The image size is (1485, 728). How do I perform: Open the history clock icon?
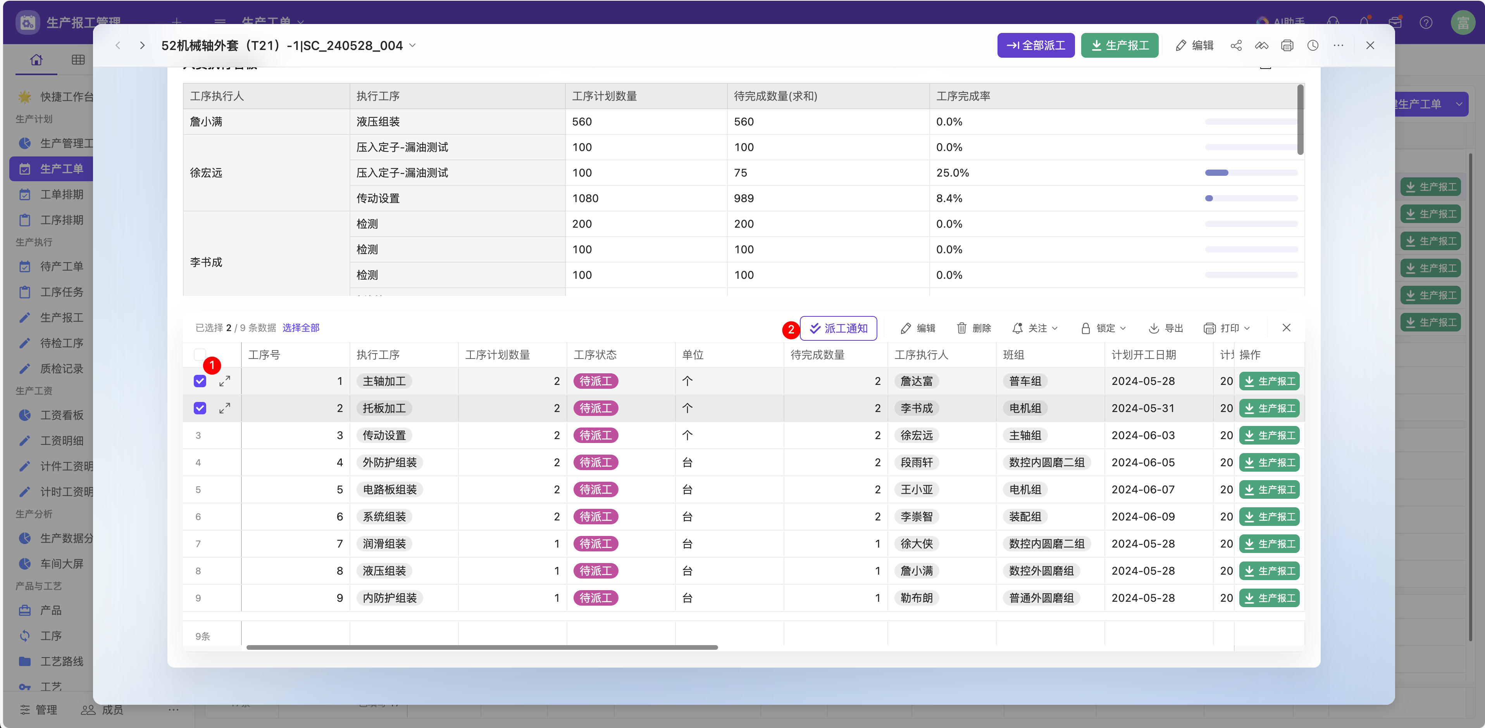point(1313,46)
